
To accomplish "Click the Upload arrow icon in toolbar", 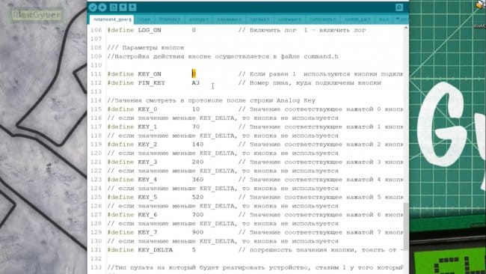I will tap(102, 7).
